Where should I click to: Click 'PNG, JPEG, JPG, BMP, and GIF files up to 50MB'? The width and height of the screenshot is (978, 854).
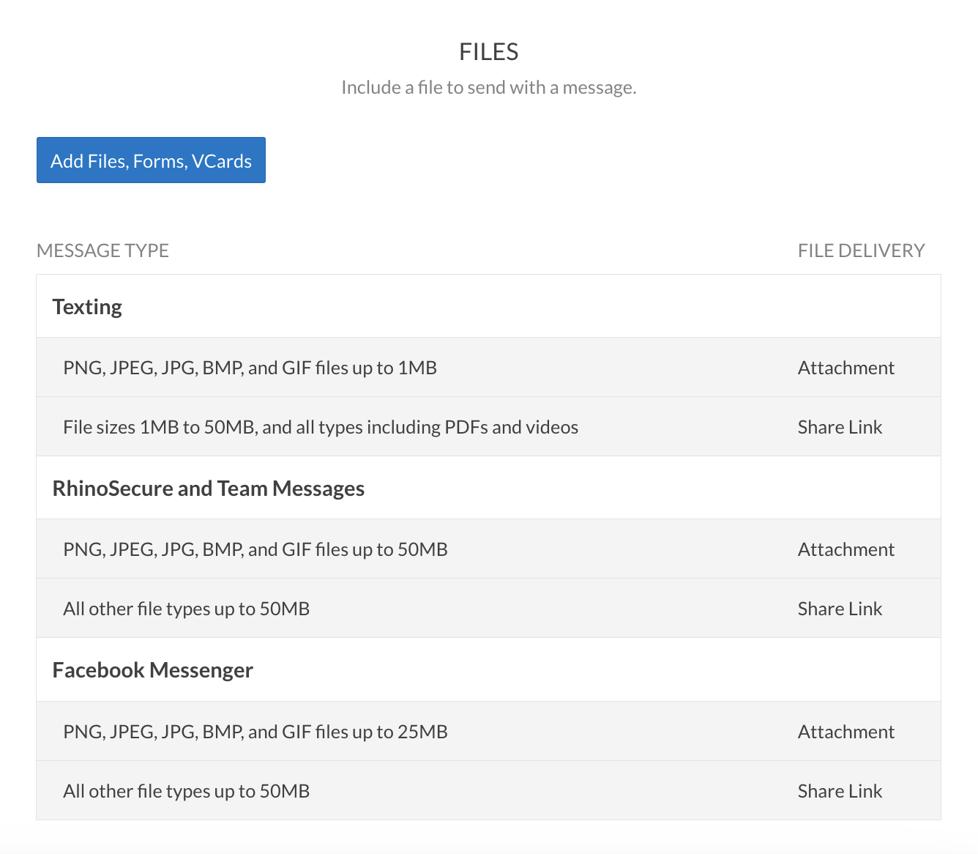click(255, 549)
